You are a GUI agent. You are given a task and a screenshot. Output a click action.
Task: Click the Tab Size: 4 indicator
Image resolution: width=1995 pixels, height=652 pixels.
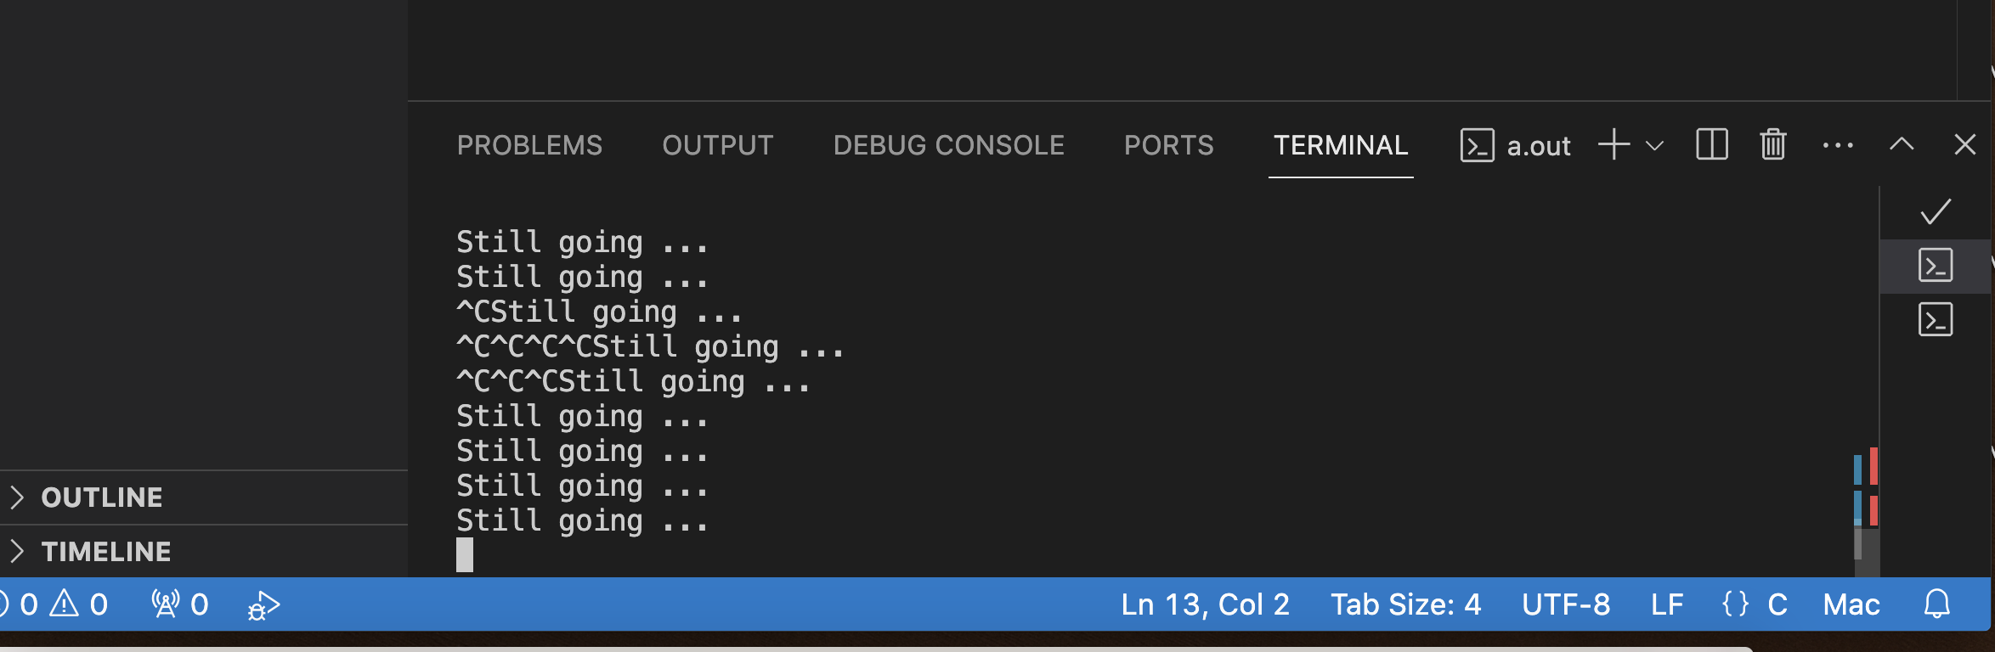(x=1405, y=604)
